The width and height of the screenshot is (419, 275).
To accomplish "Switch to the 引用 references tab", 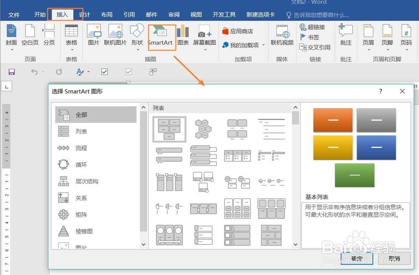I will coord(129,15).
